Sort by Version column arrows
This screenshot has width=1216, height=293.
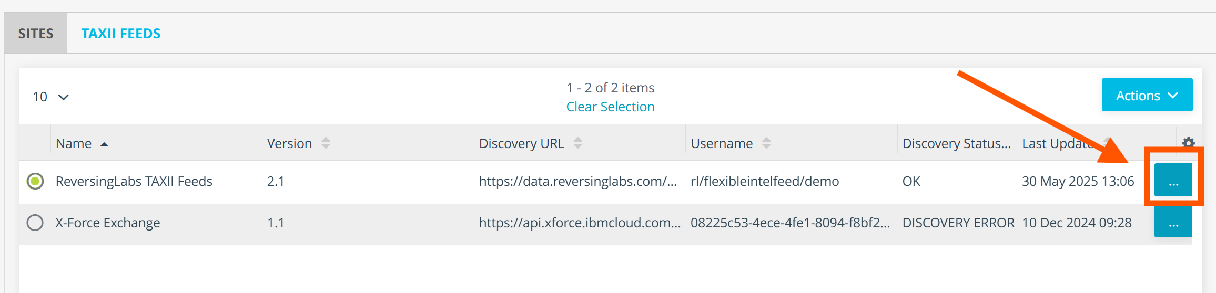coord(326,143)
